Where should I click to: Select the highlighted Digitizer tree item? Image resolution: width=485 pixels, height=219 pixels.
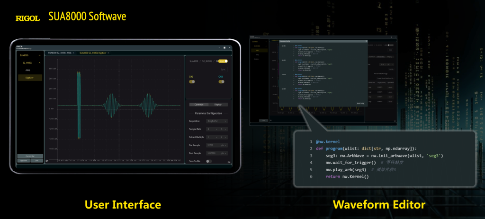click(x=30, y=78)
